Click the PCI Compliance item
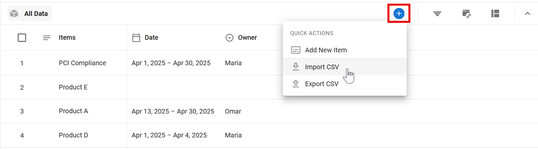This screenshot has height=149, width=538. pos(82,63)
